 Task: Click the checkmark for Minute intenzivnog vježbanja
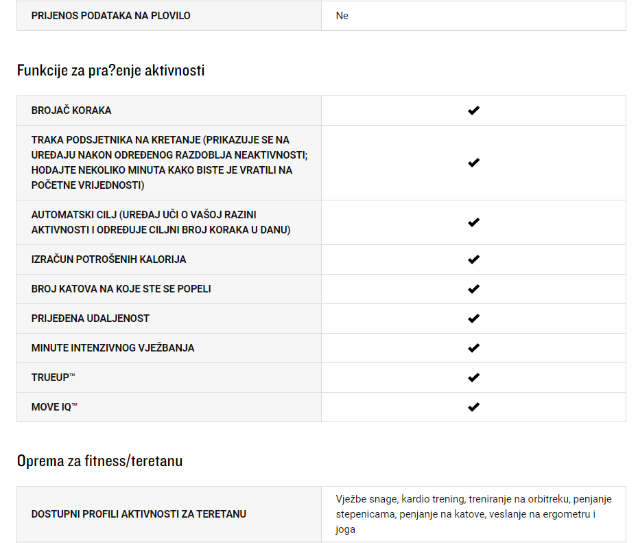473,348
